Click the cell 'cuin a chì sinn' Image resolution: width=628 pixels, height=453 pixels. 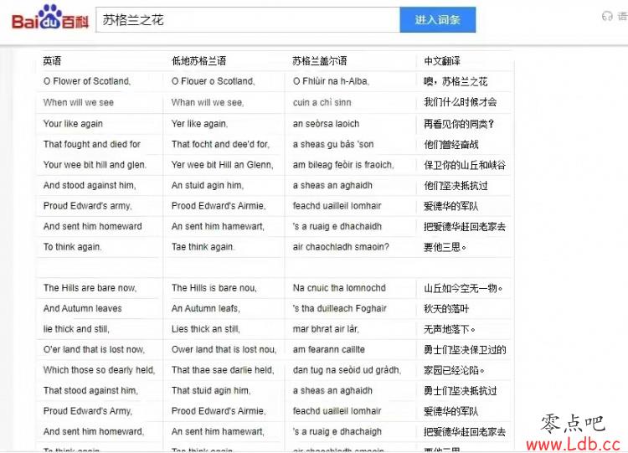tap(322, 102)
